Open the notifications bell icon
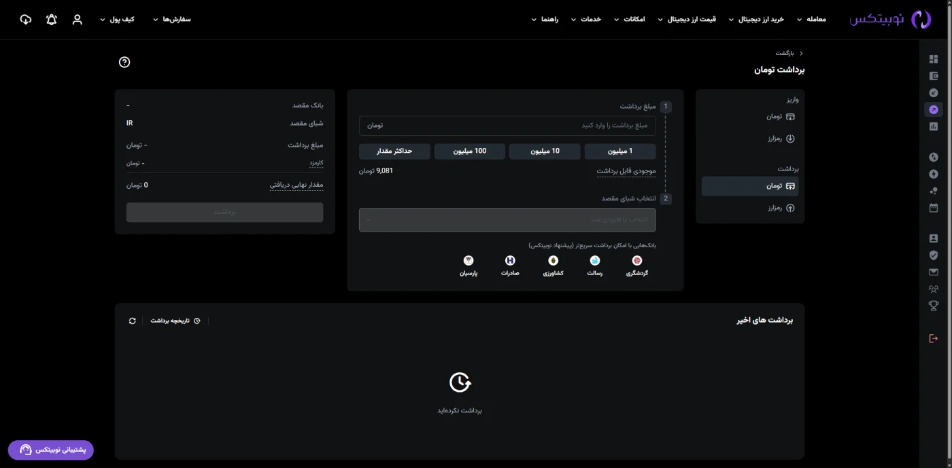The height and width of the screenshot is (468, 952). (x=52, y=20)
